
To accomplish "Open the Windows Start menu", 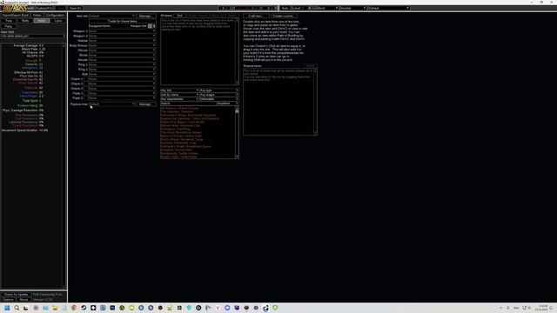I will pos(7,308).
